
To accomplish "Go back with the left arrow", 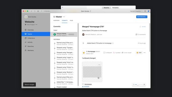I will [x=32, y=11].
